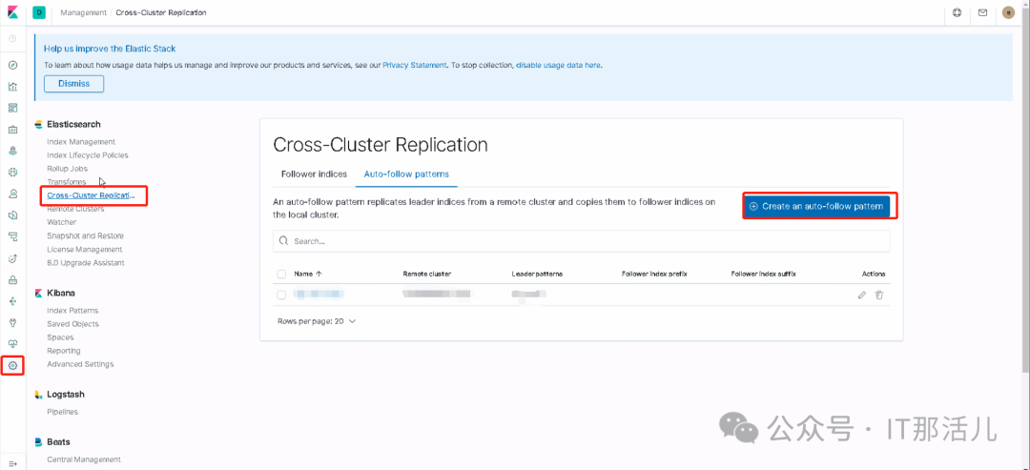Open the SIEM lock icon in sidebar
Viewport: 1030px width, 470px height.
click(12, 280)
